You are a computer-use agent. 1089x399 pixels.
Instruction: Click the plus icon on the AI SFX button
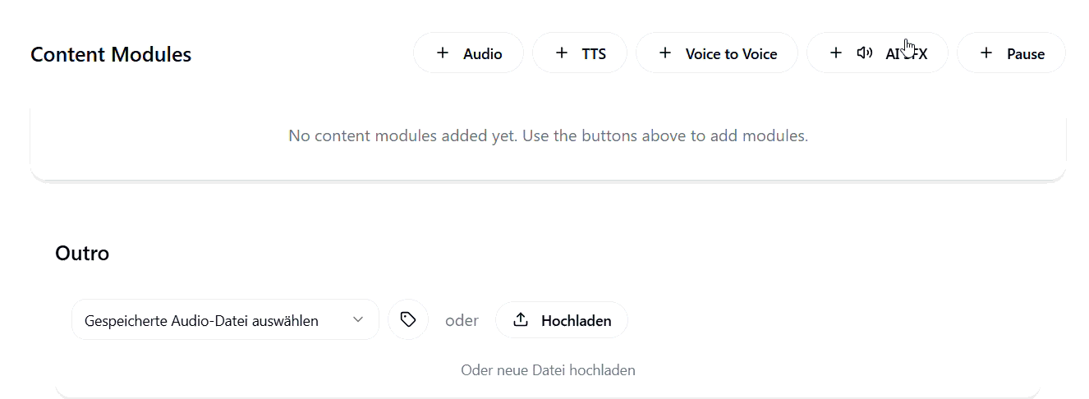(x=836, y=53)
